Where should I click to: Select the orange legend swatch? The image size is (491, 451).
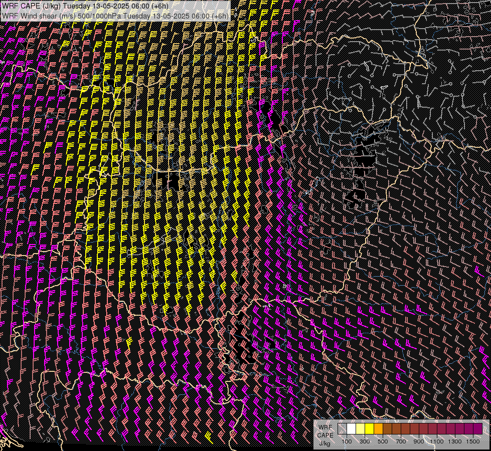click(378, 429)
